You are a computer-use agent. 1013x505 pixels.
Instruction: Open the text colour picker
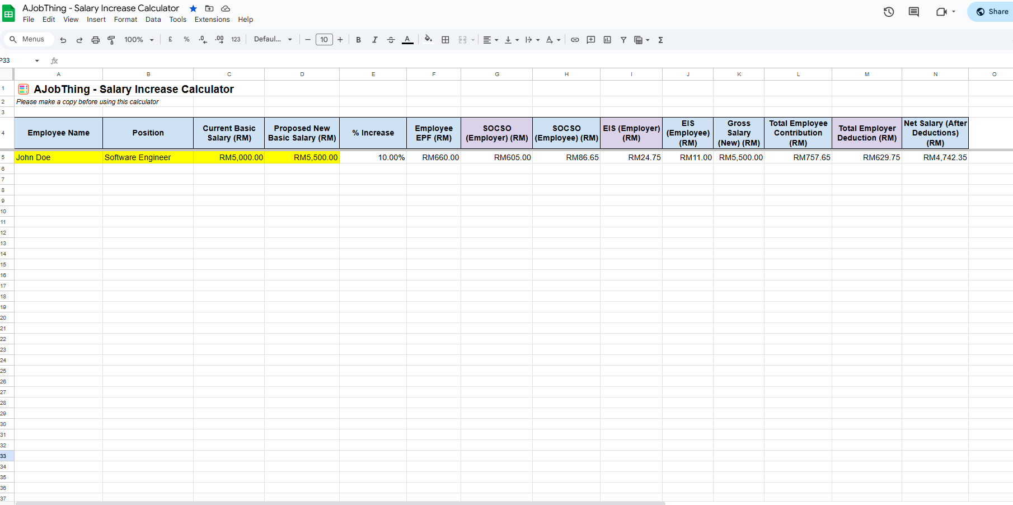coord(407,40)
